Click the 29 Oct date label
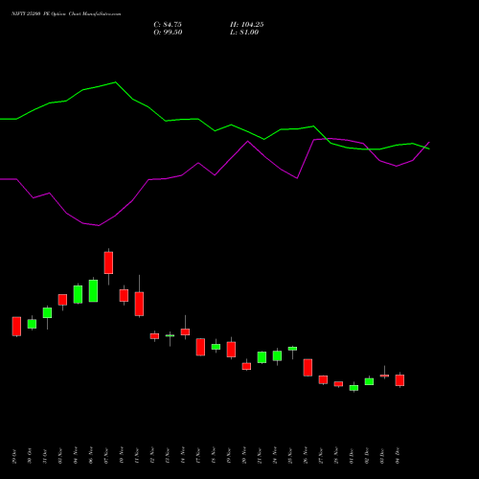 (14, 456)
